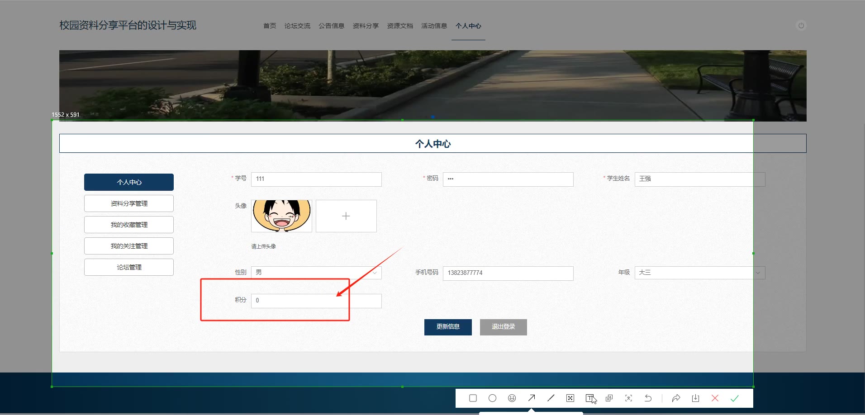Click the avatar thumbnail image
Viewport: 865px width, 415px height.
pyautogui.click(x=281, y=216)
